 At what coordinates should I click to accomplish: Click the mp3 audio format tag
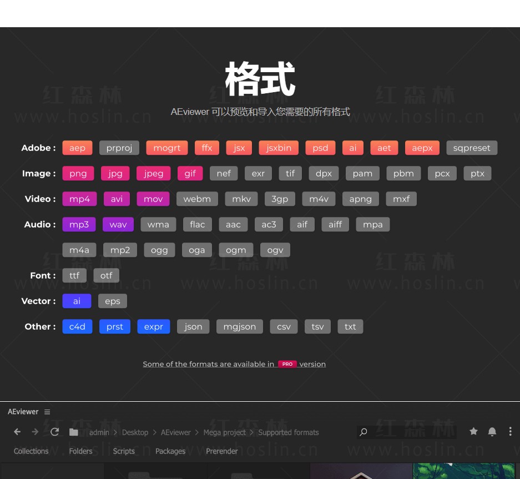79,225
